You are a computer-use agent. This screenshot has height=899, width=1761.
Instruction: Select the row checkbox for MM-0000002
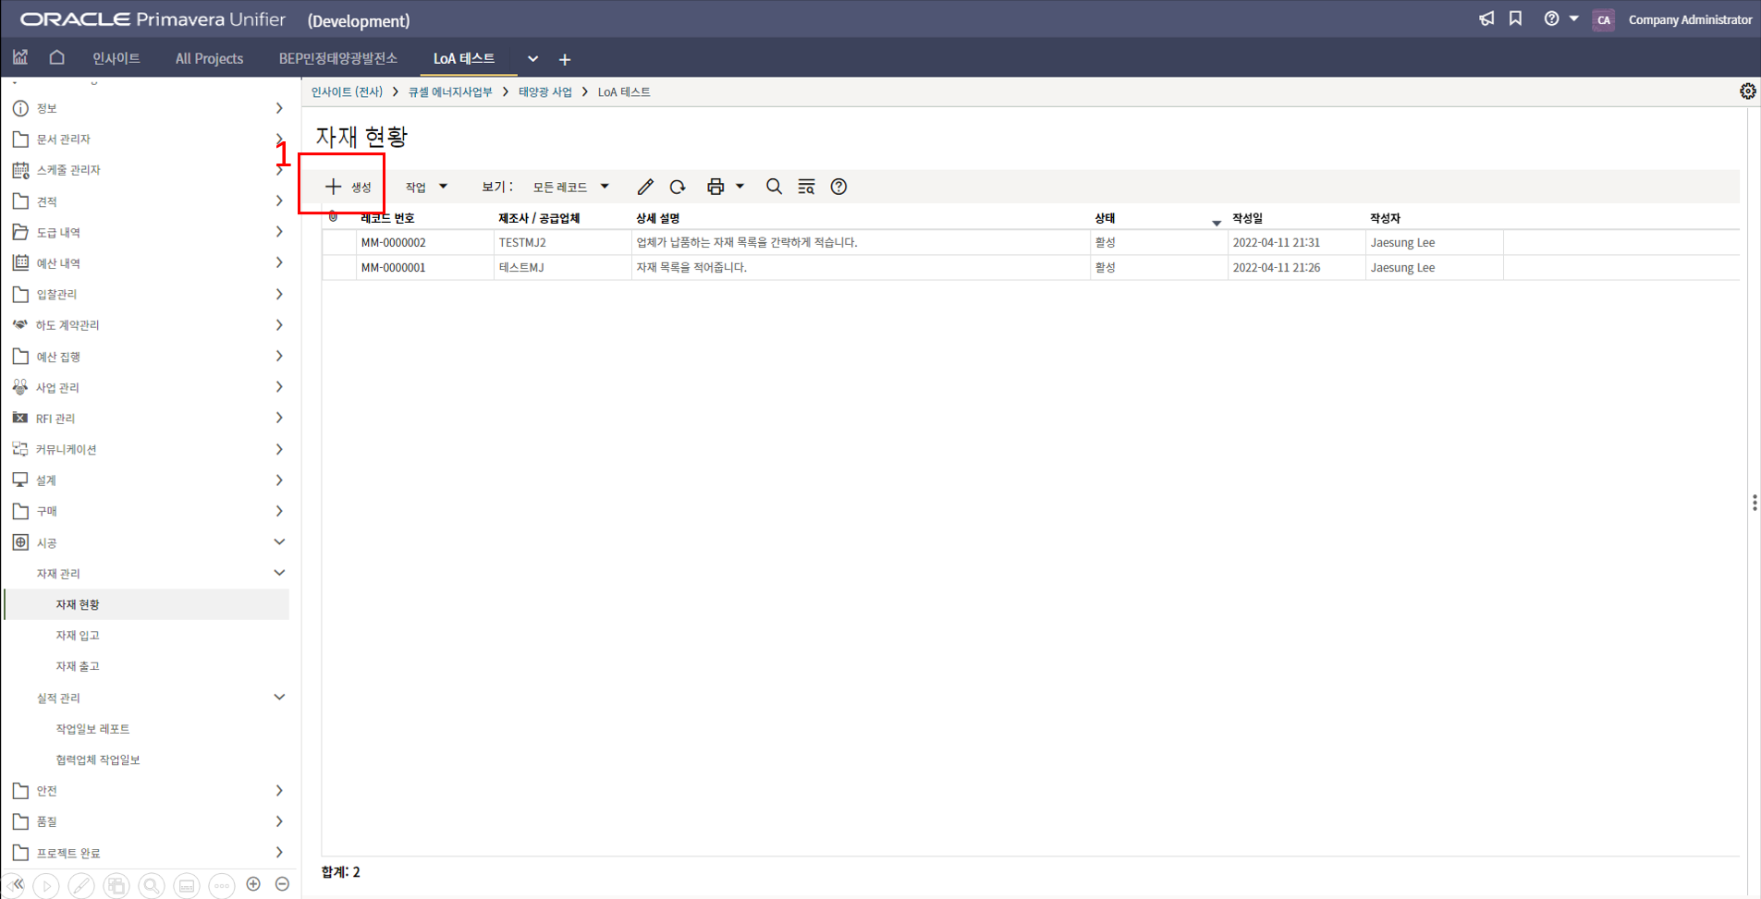(338, 242)
